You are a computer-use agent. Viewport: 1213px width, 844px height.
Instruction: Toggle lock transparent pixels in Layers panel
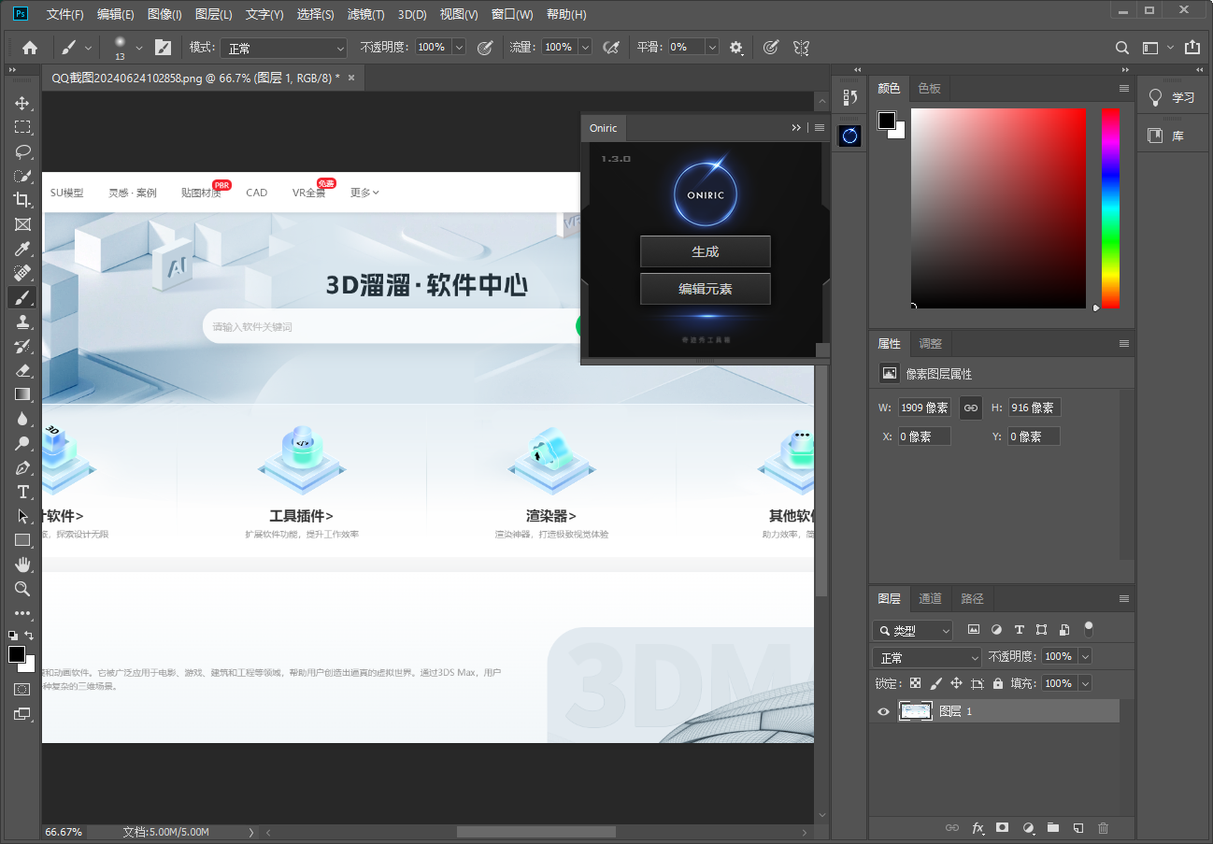click(x=915, y=683)
